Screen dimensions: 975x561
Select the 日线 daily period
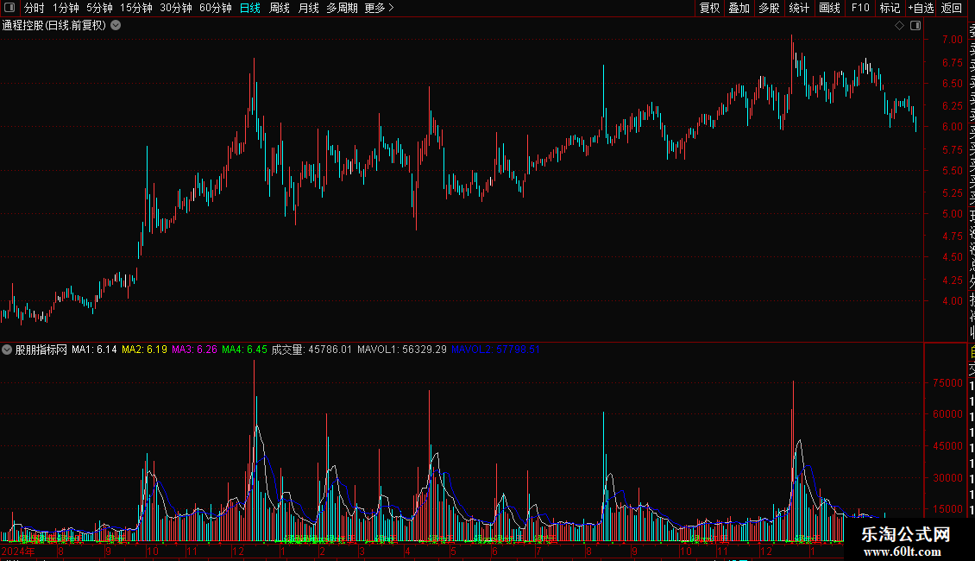250,8
